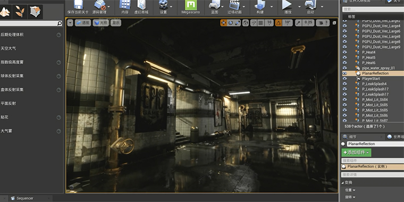Open the 光照 lit view mode menu
404x202 pixels.
(101, 23)
